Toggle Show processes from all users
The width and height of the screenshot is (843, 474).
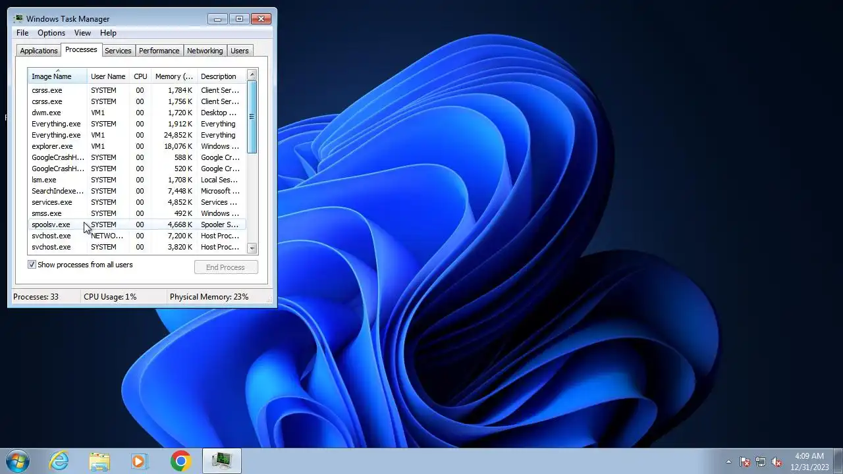32,265
